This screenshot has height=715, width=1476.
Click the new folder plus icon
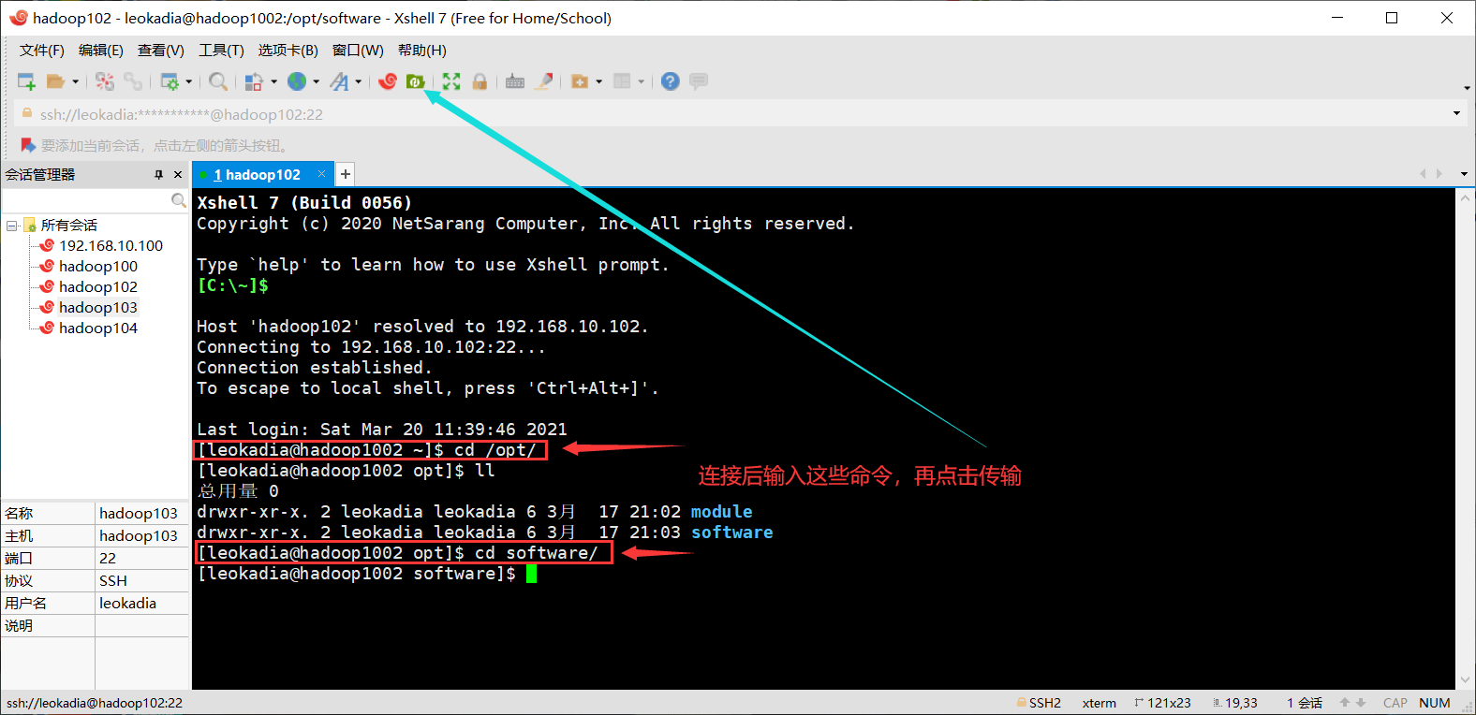point(580,81)
